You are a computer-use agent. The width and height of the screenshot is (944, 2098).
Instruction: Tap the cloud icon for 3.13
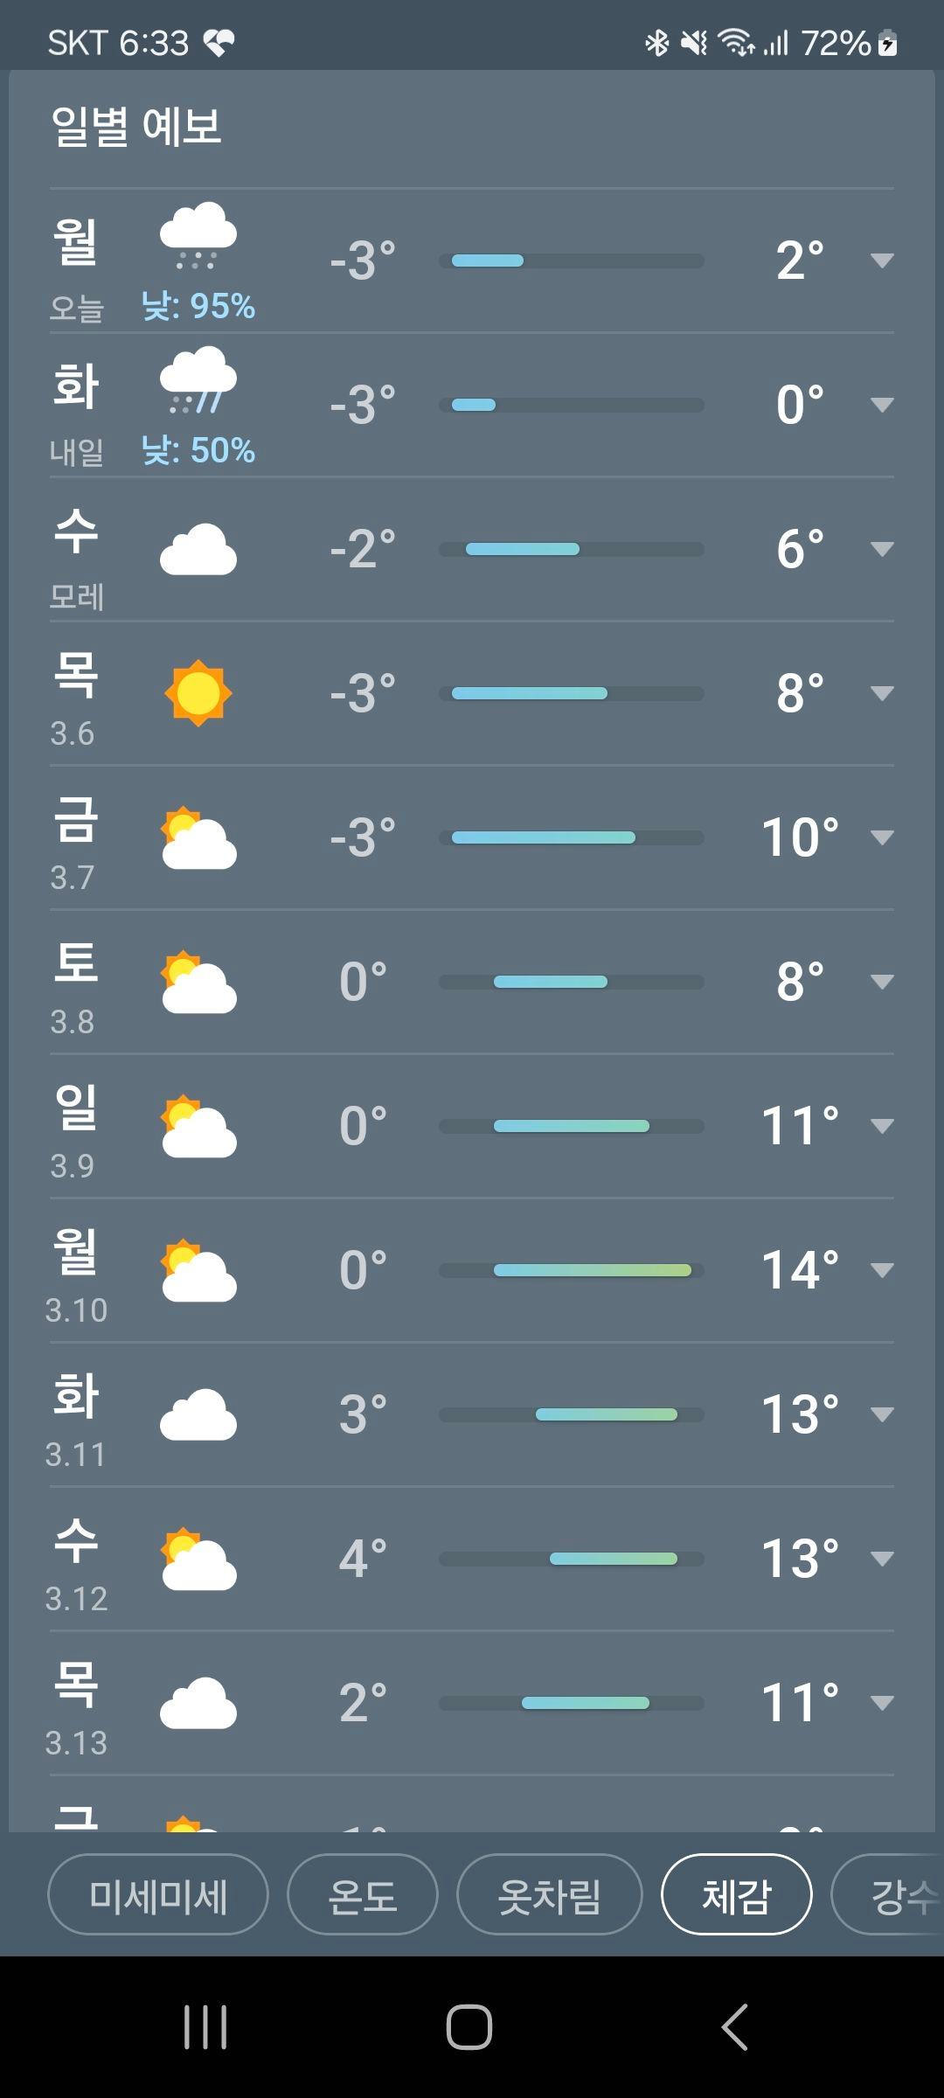point(198,1703)
